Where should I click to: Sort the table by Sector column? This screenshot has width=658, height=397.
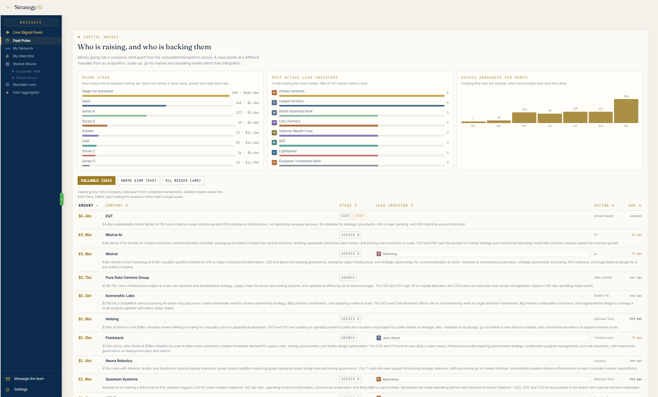pos(604,206)
